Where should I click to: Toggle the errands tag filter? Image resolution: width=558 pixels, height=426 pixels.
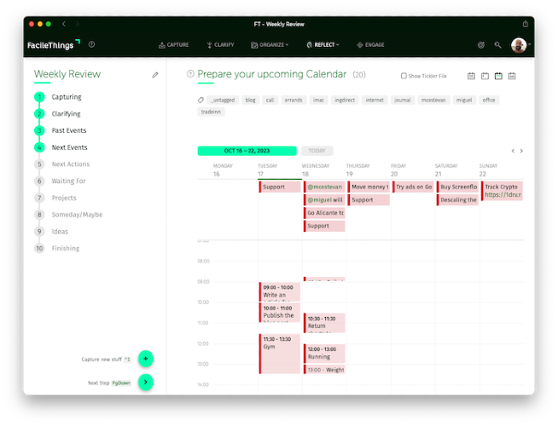(x=294, y=101)
